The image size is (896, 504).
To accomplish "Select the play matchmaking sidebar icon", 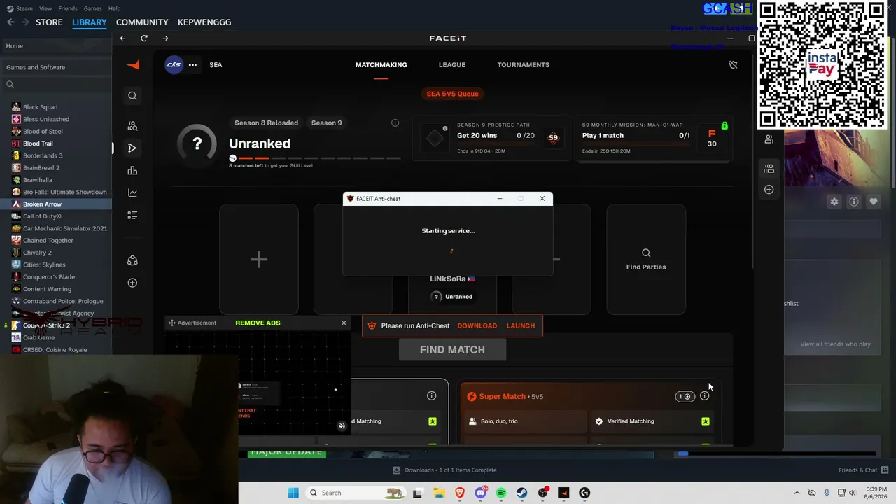I will (132, 148).
